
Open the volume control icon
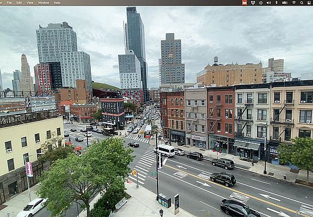tap(268, 3)
